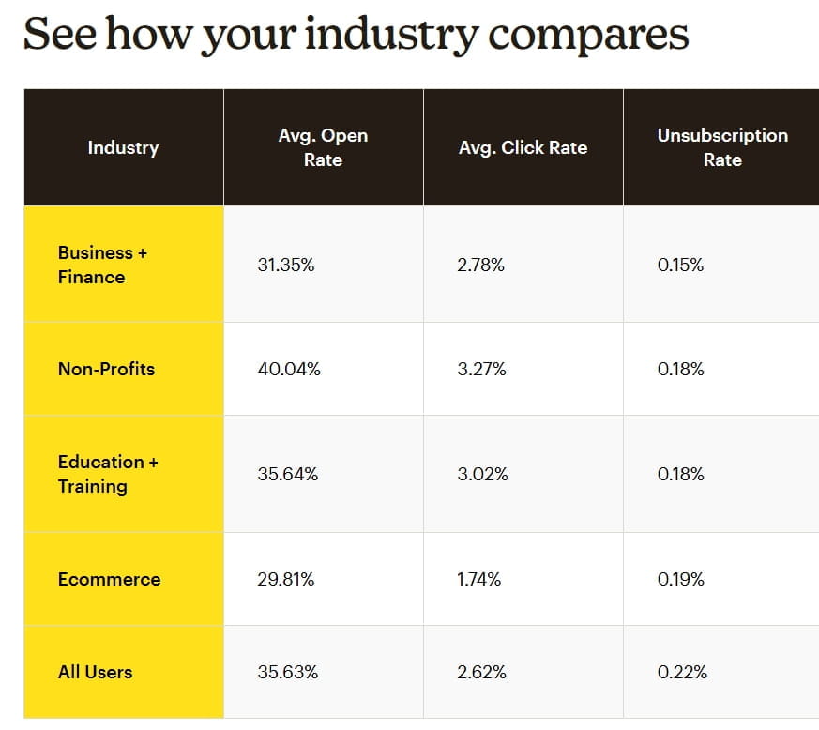Select the 2.62% All Users click rate
This screenshot has height=730, width=819.
point(481,673)
